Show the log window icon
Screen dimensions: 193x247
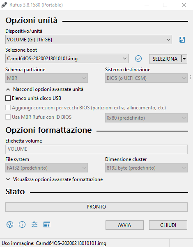pyautogui.click(x=47, y=224)
